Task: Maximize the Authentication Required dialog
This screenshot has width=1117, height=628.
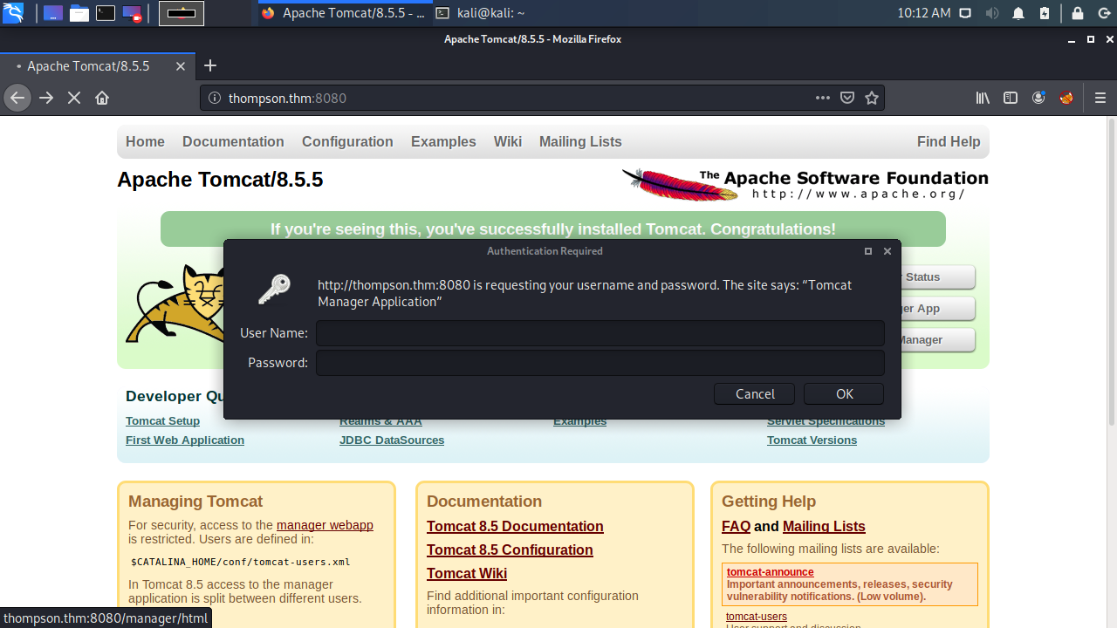Action: point(868,251)
